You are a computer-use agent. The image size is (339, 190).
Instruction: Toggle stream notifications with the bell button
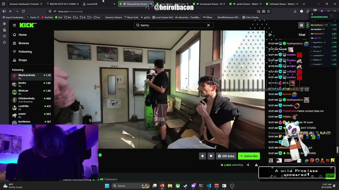pos(202,156)
